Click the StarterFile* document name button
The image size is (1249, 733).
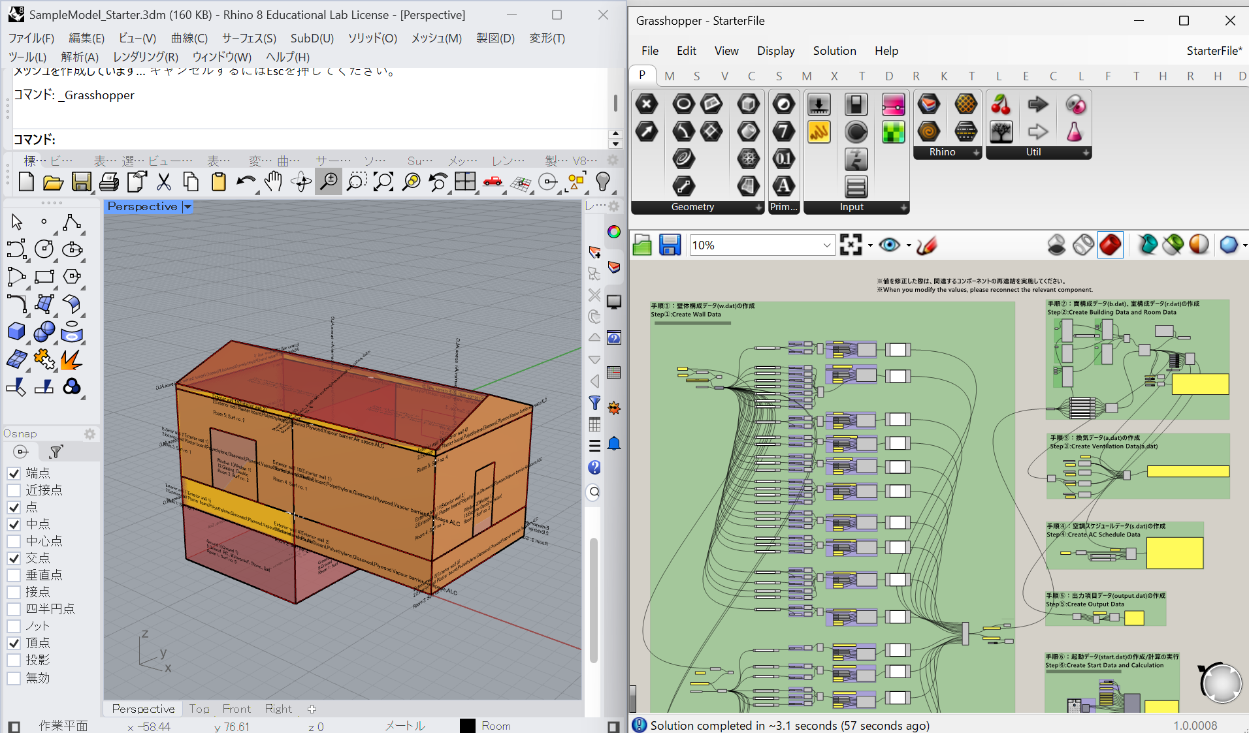click(1214, 51)
